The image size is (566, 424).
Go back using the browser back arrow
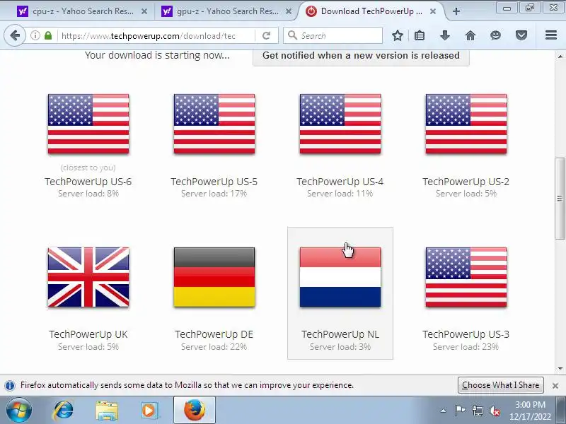click(15, 35)
